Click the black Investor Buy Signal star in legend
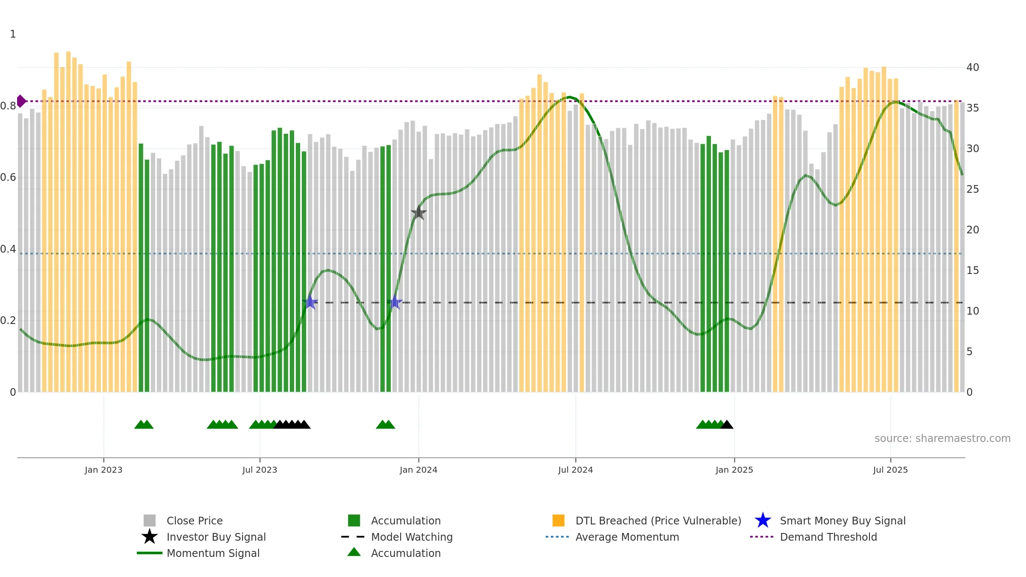The height and width of the screenshot is (577, 1026). pos(150,537)
